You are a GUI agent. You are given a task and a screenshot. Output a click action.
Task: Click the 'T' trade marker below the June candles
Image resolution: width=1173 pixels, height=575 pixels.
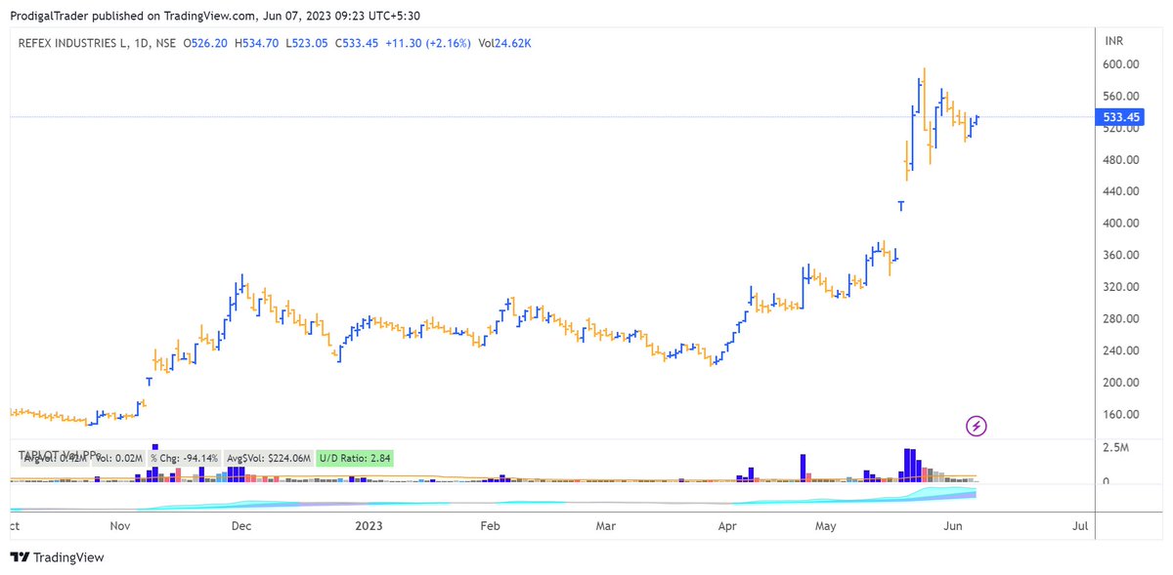tap(900, 205)
